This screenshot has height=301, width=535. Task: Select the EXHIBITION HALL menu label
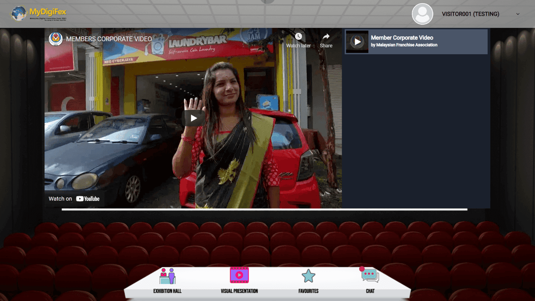(167, 291)
